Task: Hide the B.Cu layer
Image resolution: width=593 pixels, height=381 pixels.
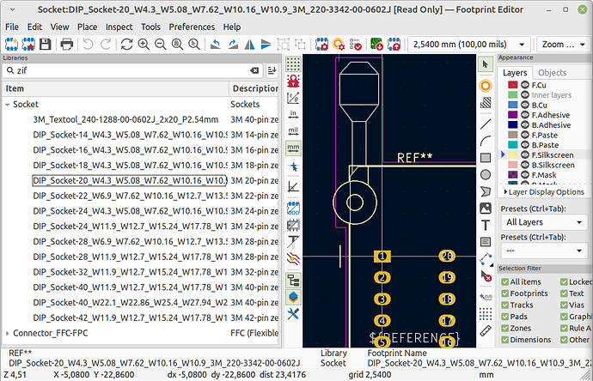Action: pos(525,105)
